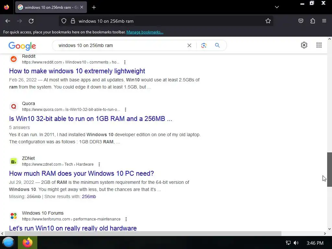Open the Start menu orb

pos(8,243)
